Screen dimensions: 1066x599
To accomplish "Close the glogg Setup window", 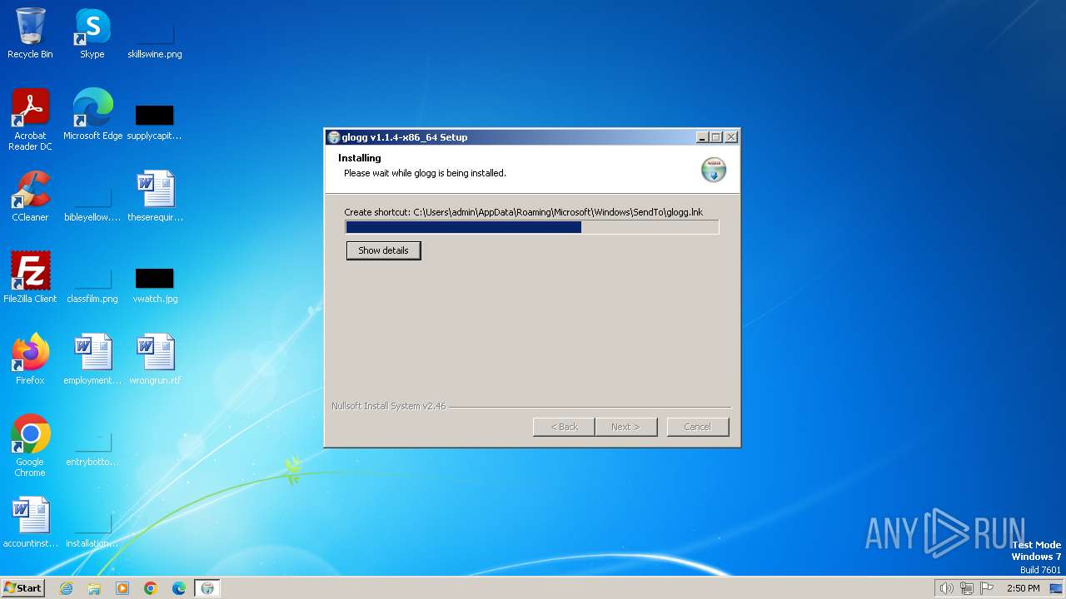I will (x=730, y=137).
